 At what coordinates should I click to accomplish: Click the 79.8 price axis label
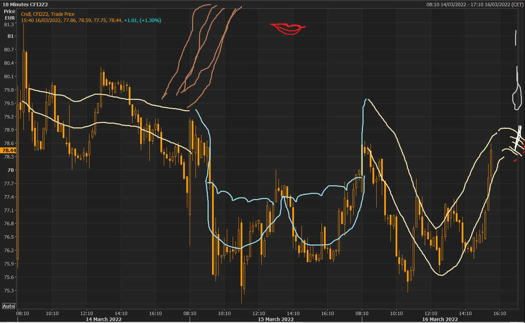(10, 90)
